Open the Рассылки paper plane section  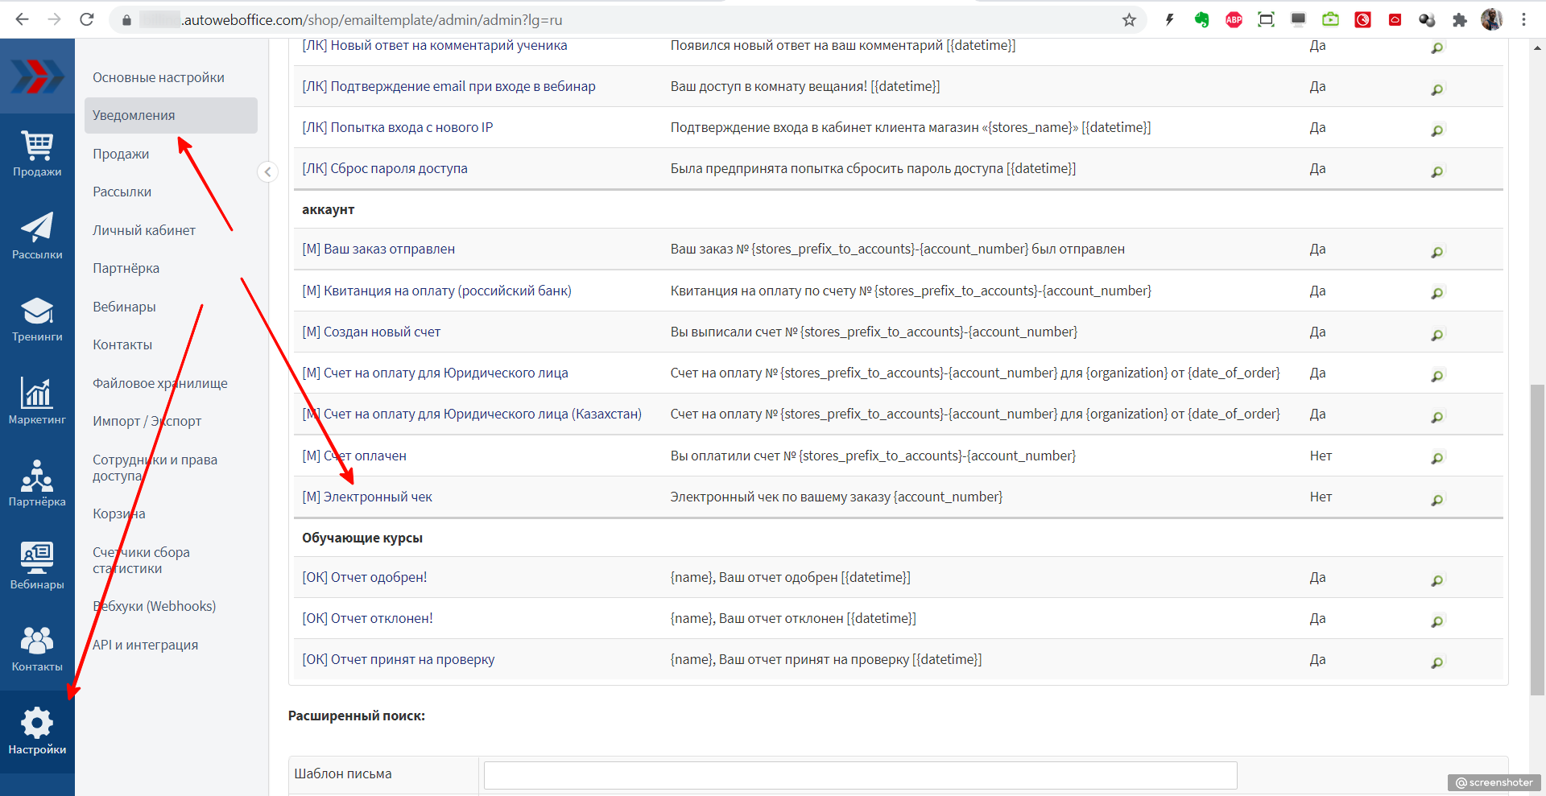(x=37, y=236)
